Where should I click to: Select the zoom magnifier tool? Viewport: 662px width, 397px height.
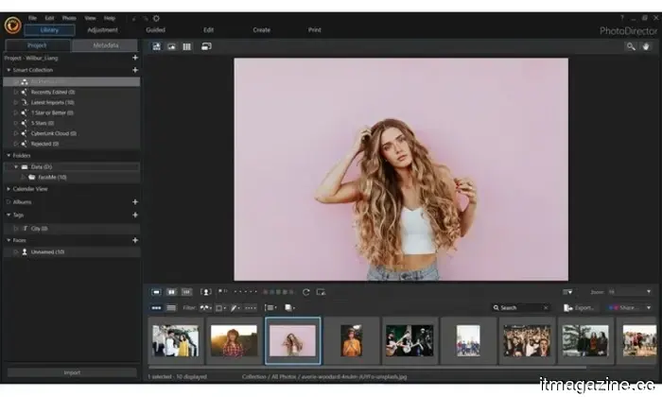(631, 46)
